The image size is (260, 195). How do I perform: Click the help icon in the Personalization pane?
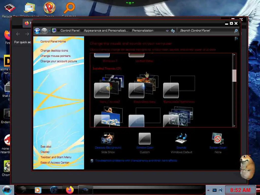pos(236,39)
